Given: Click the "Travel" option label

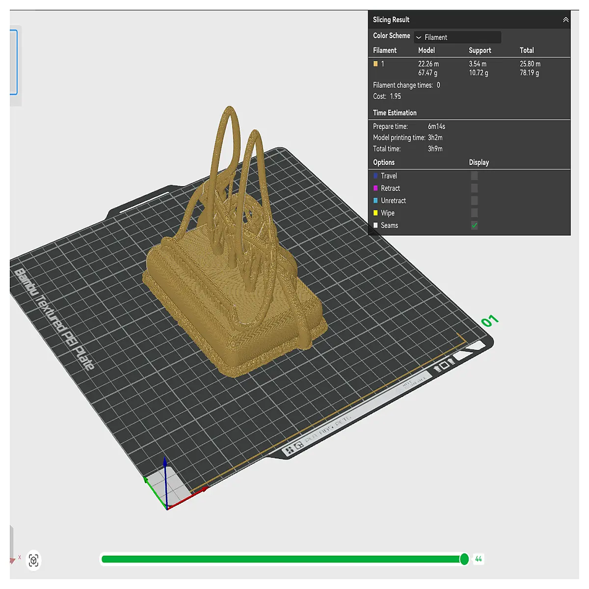Looking at the screenshot, I should click(x=389, y=176).
